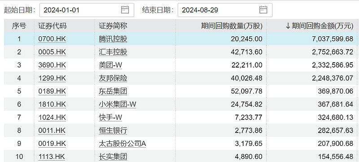Open stock code link 0005.HK
The width and height of the screenshot is (359, 162).
[x=52, y=52]
